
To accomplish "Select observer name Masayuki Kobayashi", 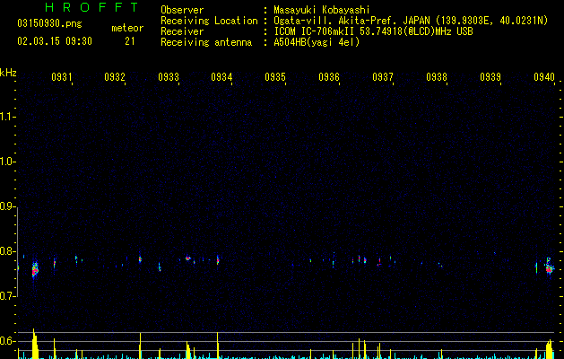I will click(322, 10).
